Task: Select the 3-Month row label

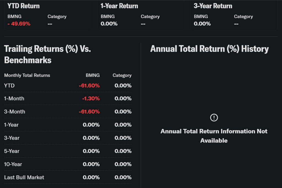Action: pyautogui.click(x=15, y=112)
